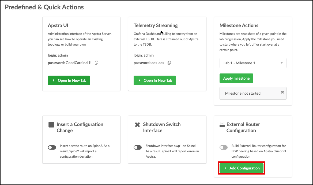Open Apstra UI in a new tab

click(69, 80)
